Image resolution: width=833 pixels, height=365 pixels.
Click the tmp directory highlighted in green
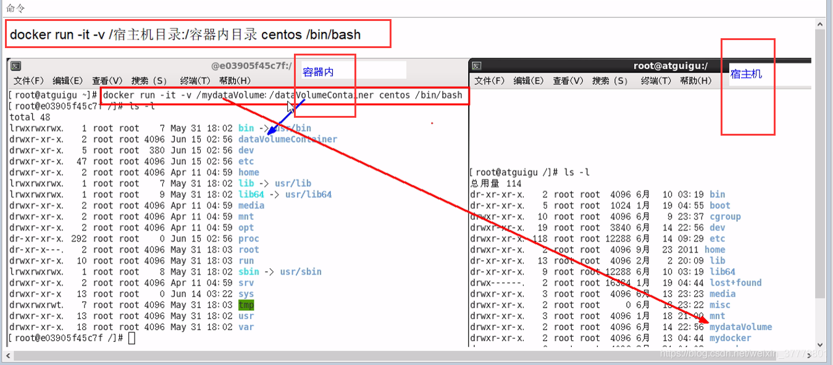pos(246,305)
